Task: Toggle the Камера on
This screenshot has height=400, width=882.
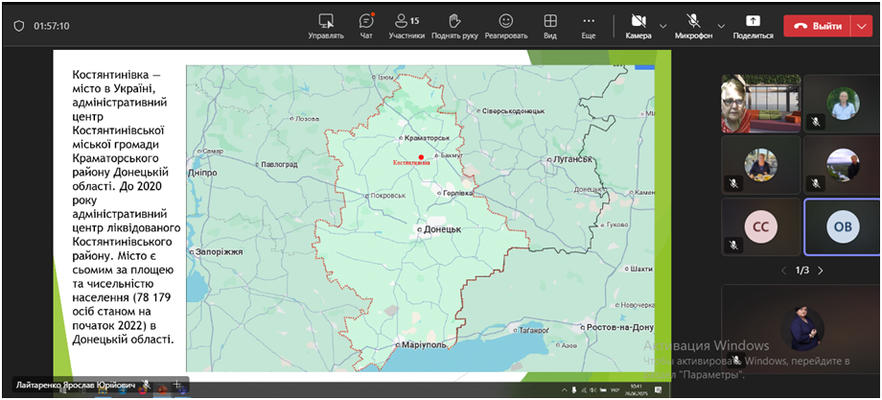Action: pos(638,25)
